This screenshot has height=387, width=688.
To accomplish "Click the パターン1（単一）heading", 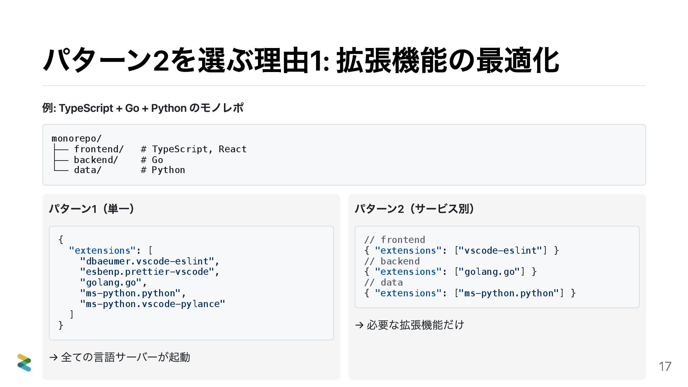I will tap(91, 209).
